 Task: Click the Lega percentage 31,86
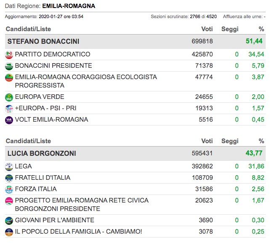(256, 166)
